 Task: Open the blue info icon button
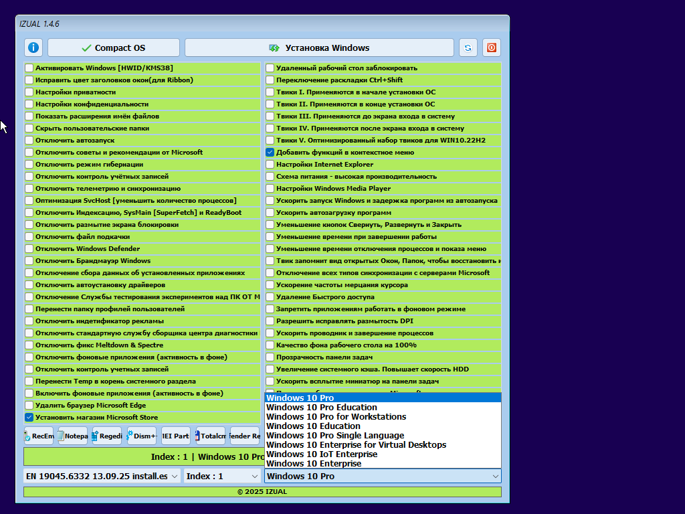click(33, 48)
